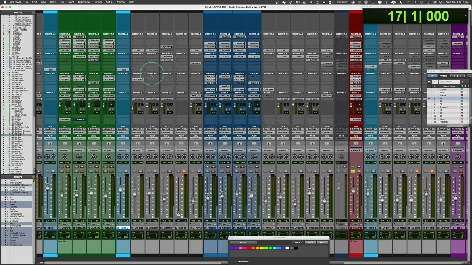
Task: Select preset 5 in Memory Locations
Action: (x=464, y=76)
